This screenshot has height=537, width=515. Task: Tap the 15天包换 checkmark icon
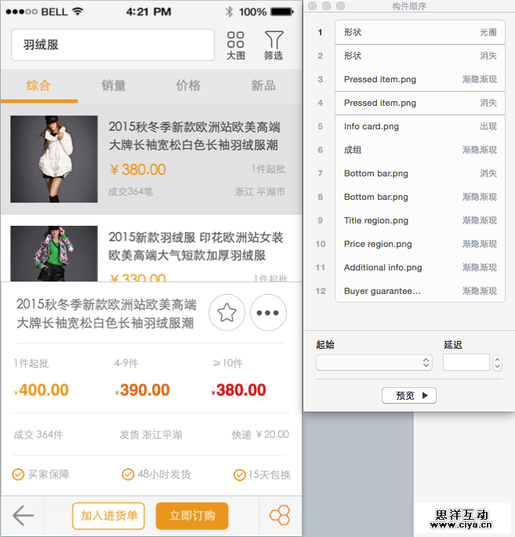coord(240,475)
